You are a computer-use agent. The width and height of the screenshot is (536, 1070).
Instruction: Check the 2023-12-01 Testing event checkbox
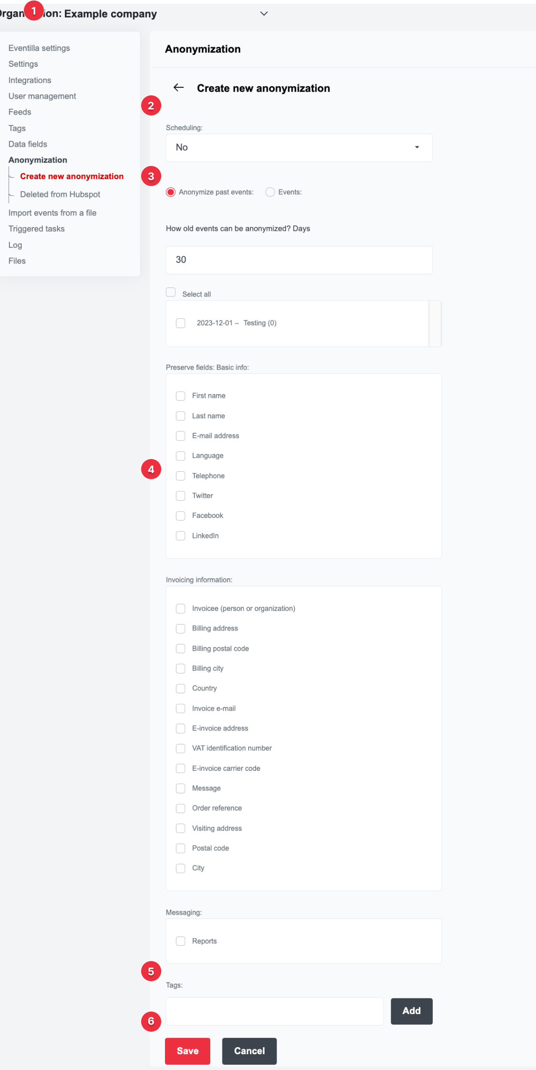[181, 323]
